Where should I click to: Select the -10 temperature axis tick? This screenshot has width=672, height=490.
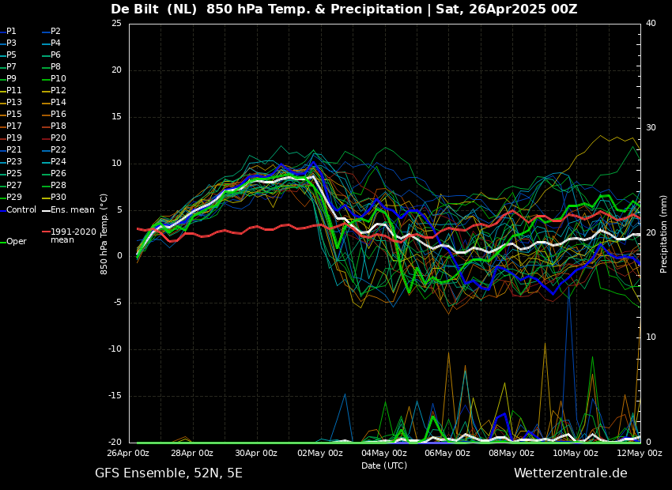click(x=115, y=349)
